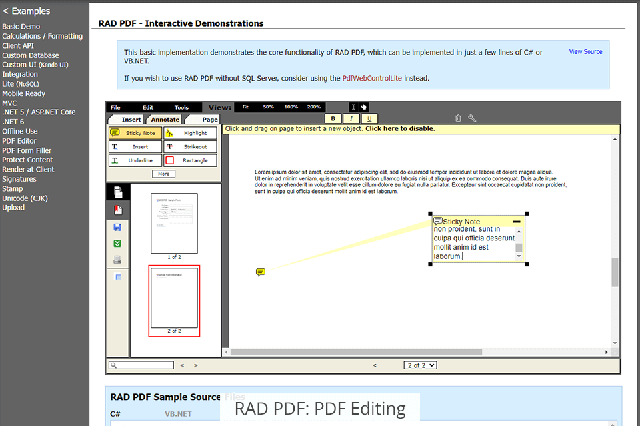Follow the PdfWebControlLite link
Image resolution: width=640 pixels, height=426 pixels.
click(372, 78)
